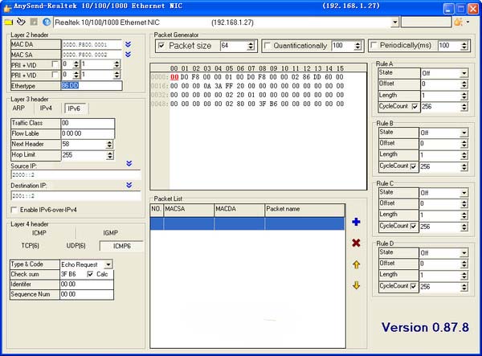Move packet down with yellow down arrow
Image resolution: width=482 pixels, height=356 pixels.
coord(356,285)
